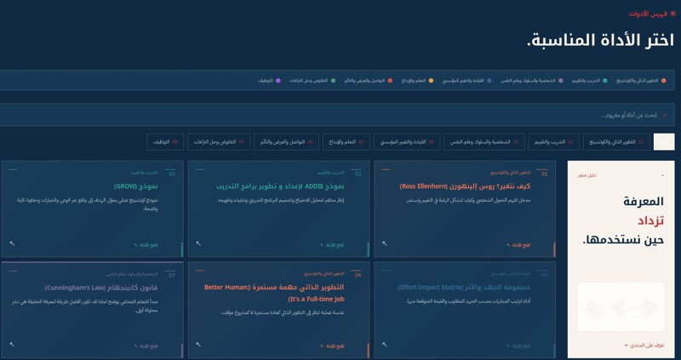Click the page heading اختر الأداة المناسبة
The height and width of the screenshot is (360, 681).
click(x=600, y=40)
